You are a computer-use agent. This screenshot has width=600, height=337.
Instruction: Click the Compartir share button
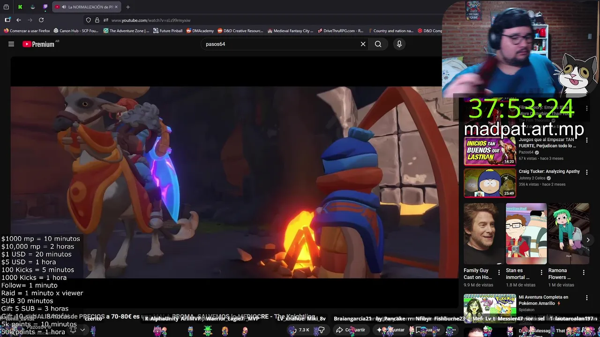point(351,330)
